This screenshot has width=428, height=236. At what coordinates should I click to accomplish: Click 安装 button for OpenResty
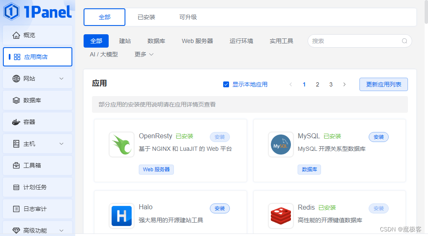[x=220, y=137]
